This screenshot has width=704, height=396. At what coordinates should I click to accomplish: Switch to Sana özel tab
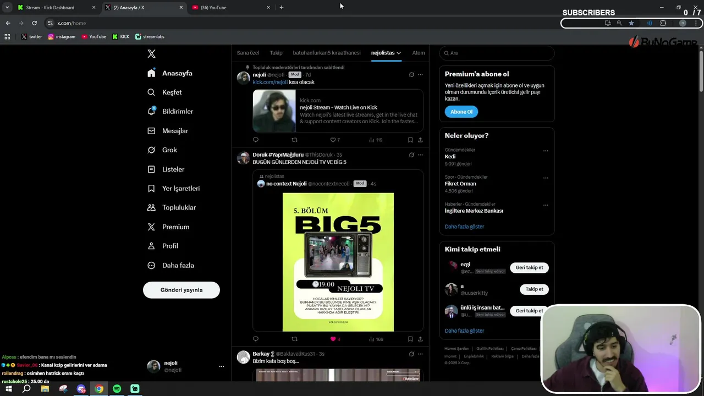click(x=248, y=53)
